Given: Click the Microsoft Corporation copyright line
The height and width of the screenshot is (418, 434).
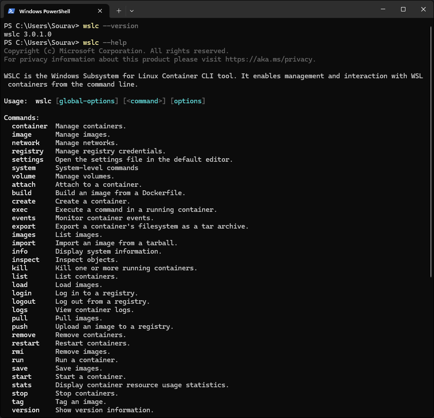Looking at the screenshot, I should click(x=116, y=51).
